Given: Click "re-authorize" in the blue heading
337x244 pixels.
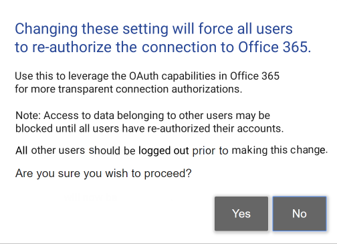Looking at the screenshot, I should point(72,47).
